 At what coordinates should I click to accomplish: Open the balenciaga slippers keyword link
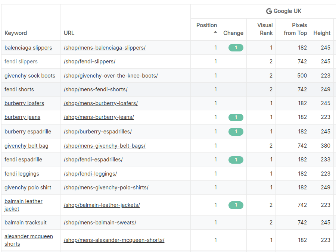28,48
